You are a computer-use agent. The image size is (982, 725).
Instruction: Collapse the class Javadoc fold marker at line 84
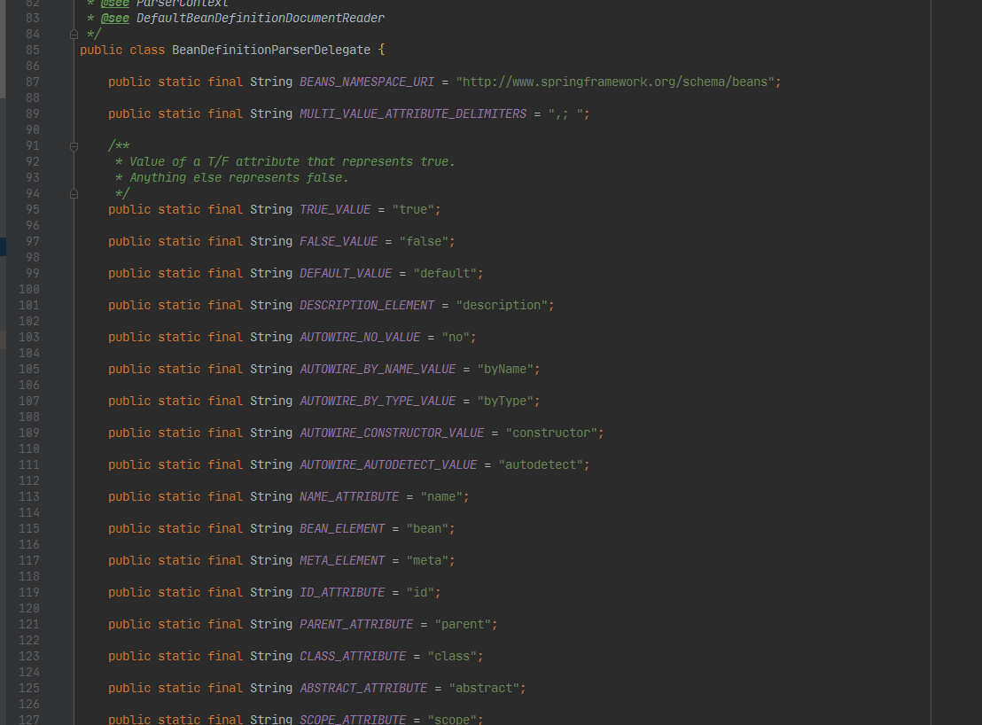(x=74, y=35)
